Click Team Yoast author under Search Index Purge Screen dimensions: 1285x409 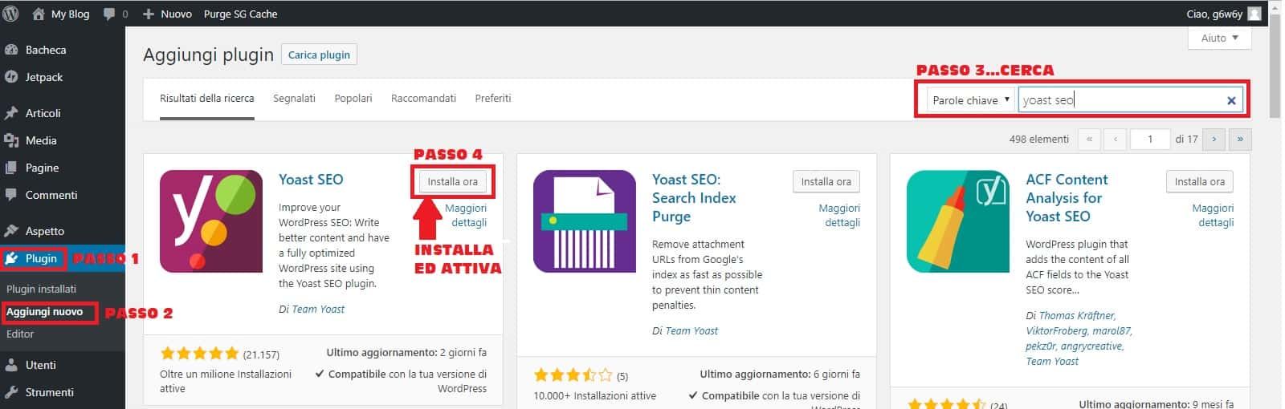coord(691,330)
